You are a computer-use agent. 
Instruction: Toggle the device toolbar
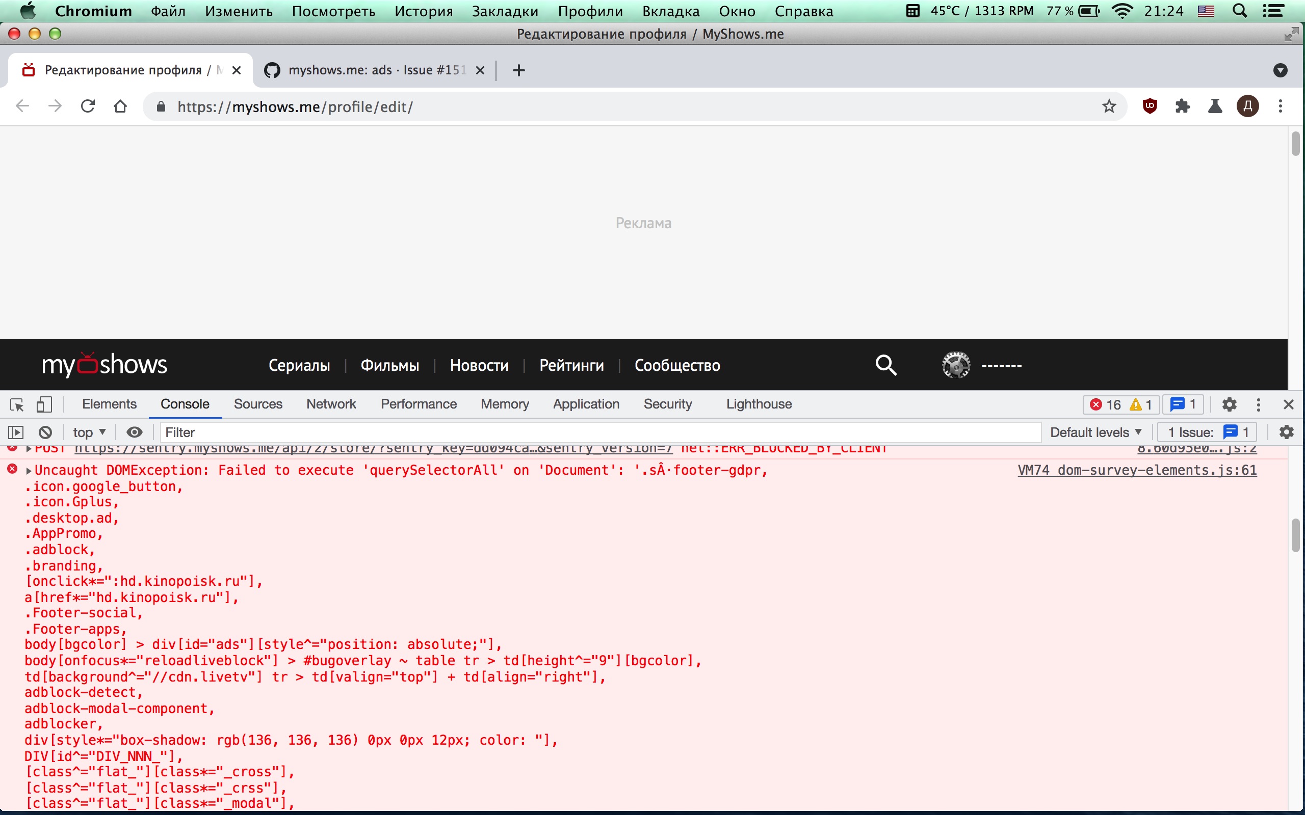click(x=44, y=404)
